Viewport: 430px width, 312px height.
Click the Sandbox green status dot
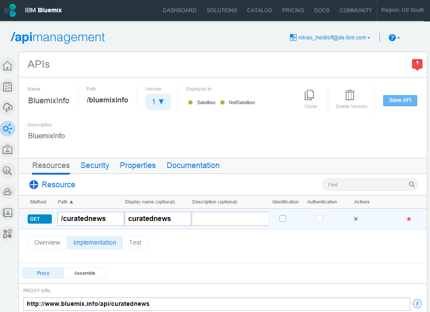pyautogui.click(x=190, y=102)
